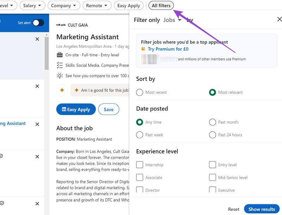Close the All filters panel
The image size is (282, 215).
coord(280,19)
